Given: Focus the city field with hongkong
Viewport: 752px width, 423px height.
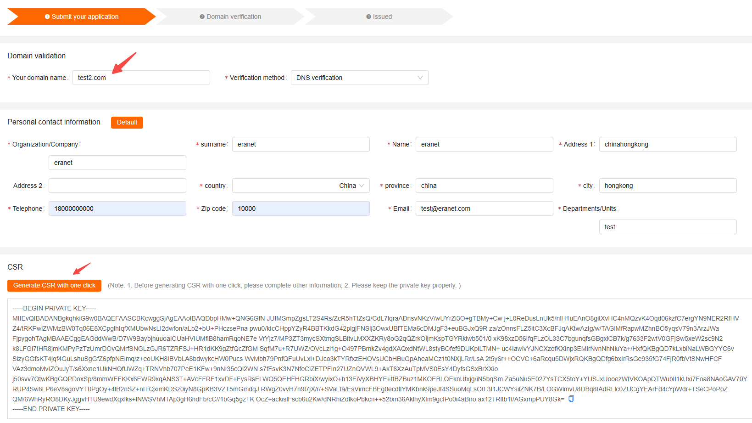Looking at the screenshot, I should (668, 186).
